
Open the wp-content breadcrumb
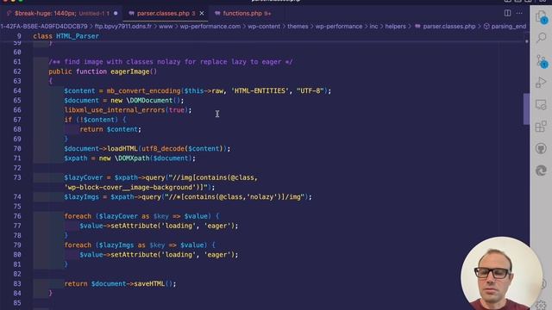click(264, 27)
